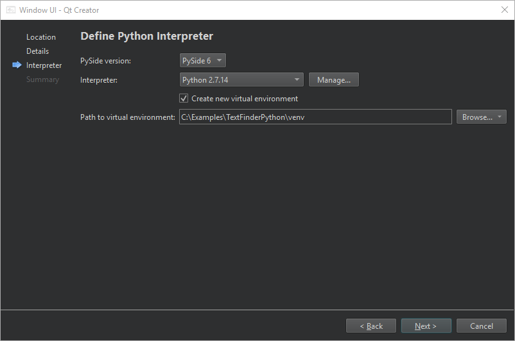Click the Path to virtual environment field

pyautogui.click(x=315, y=117)
